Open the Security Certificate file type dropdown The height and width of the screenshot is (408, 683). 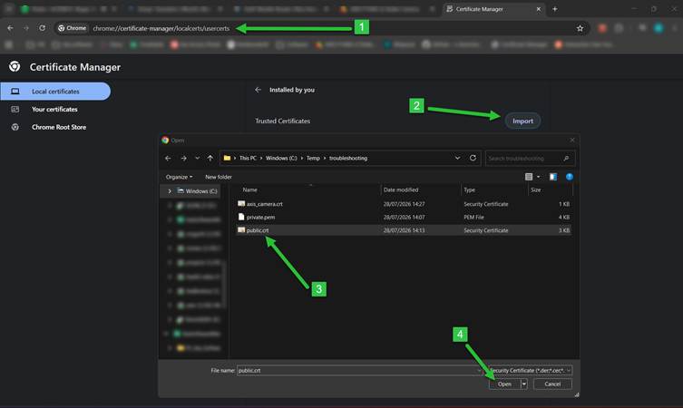point(531,371)
